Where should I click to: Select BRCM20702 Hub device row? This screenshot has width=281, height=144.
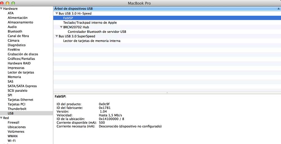(167, 27)
